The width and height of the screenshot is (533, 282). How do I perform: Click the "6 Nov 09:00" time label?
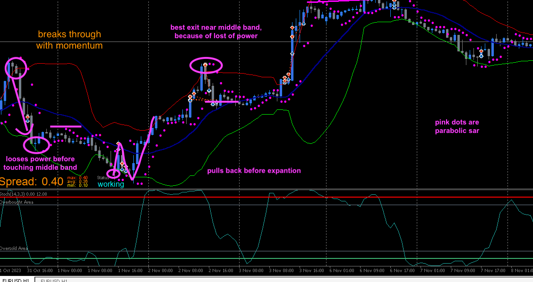pyautogui.click(x=372, y=271)
